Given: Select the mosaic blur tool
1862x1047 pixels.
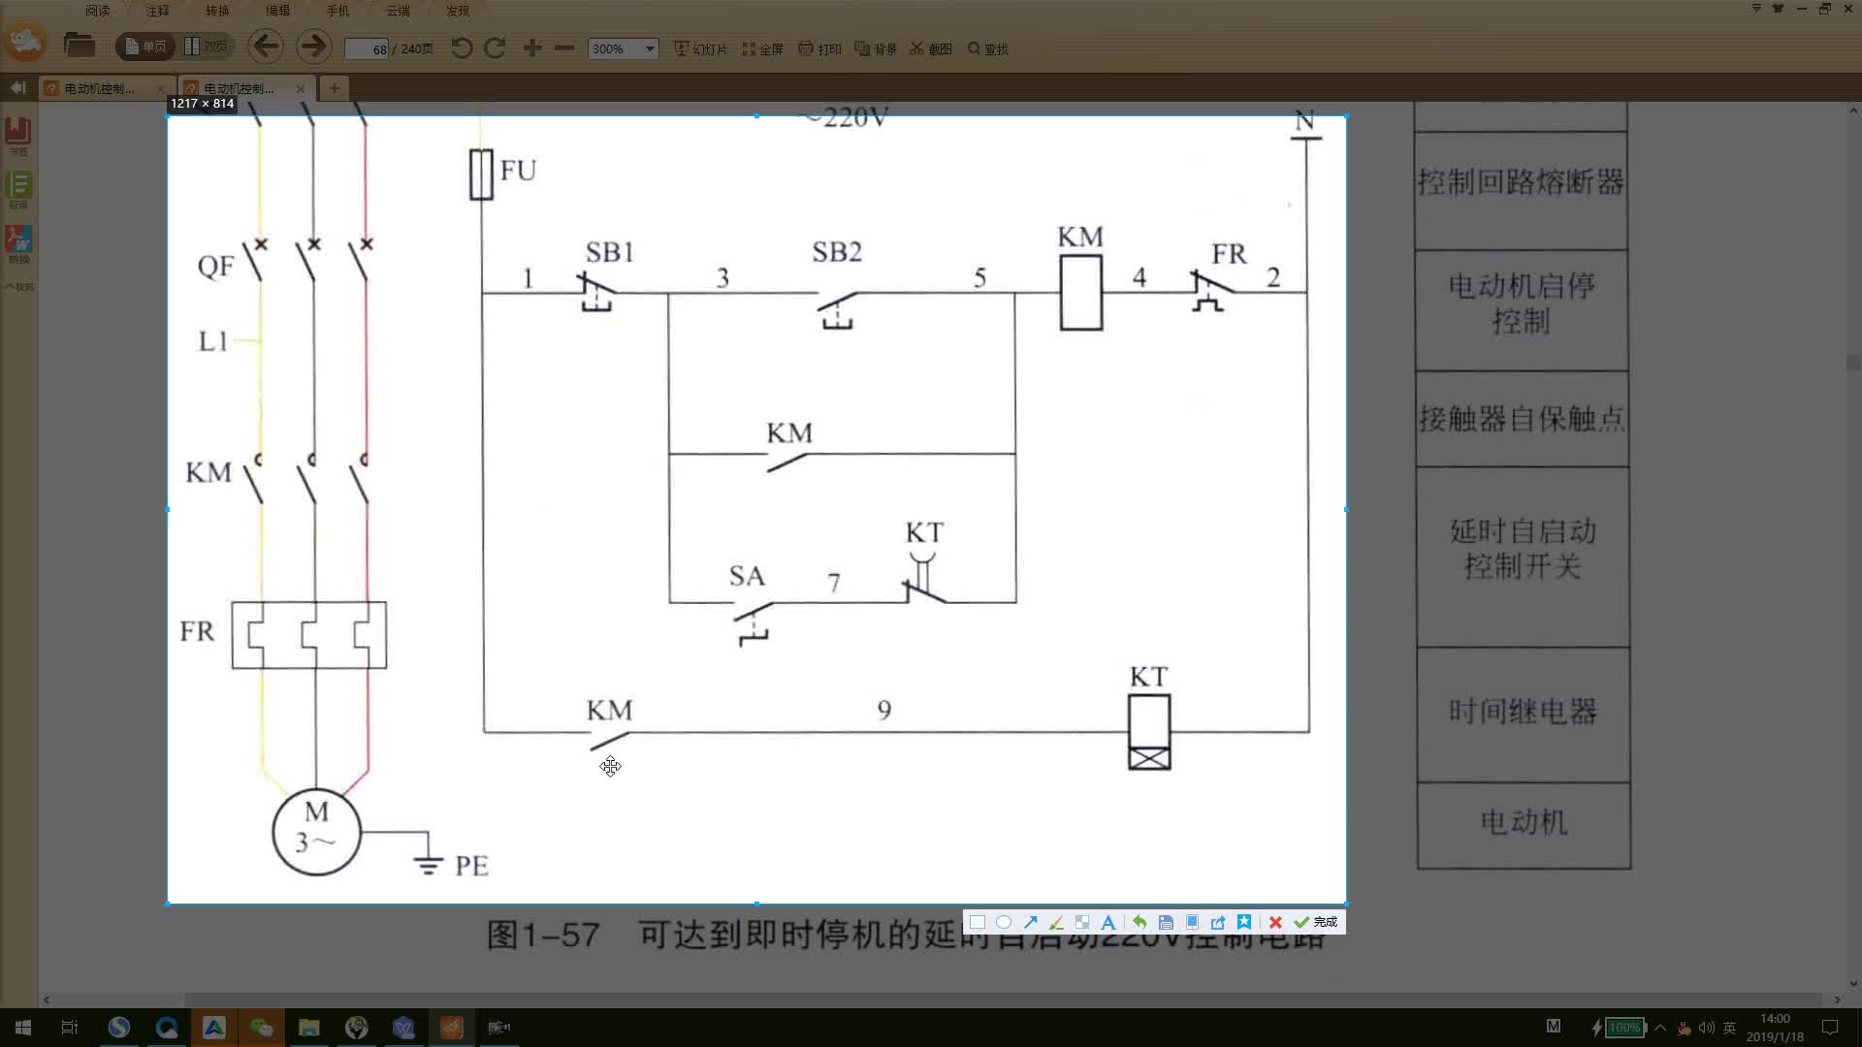Looking at the screenshot, I should pyautogui.click(x=1082, y=922).
